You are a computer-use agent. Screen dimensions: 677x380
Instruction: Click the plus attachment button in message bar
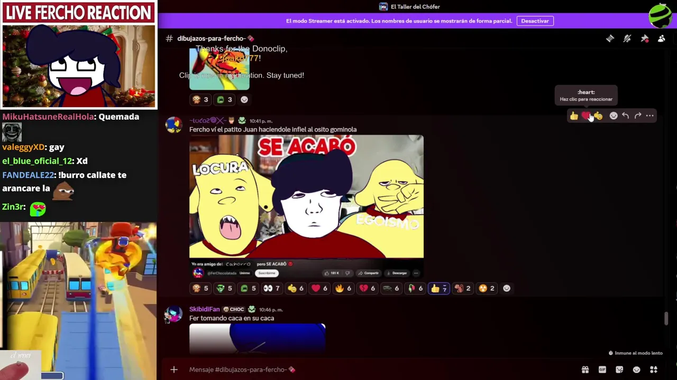(x=174, y=369)
